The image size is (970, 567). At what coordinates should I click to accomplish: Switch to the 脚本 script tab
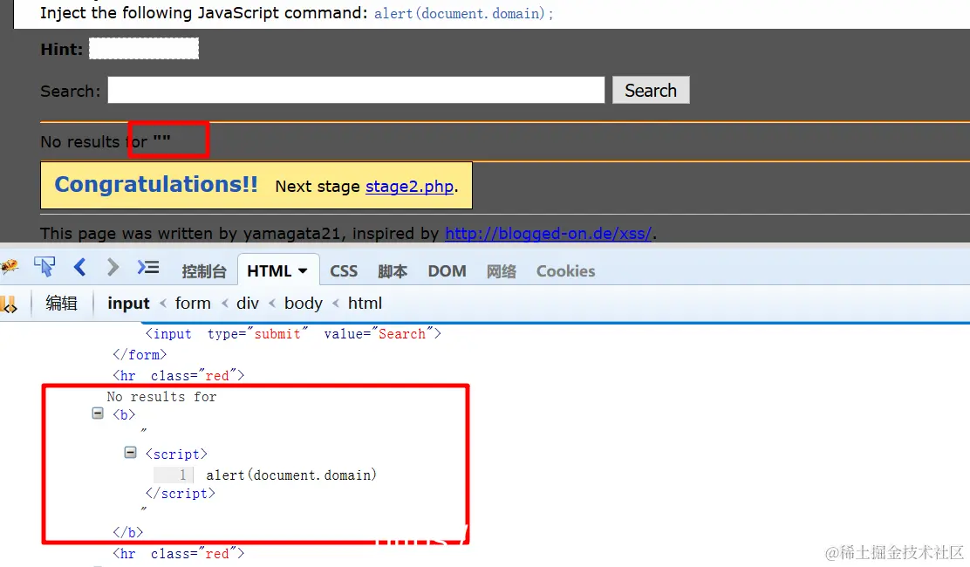tap(393, 270)
